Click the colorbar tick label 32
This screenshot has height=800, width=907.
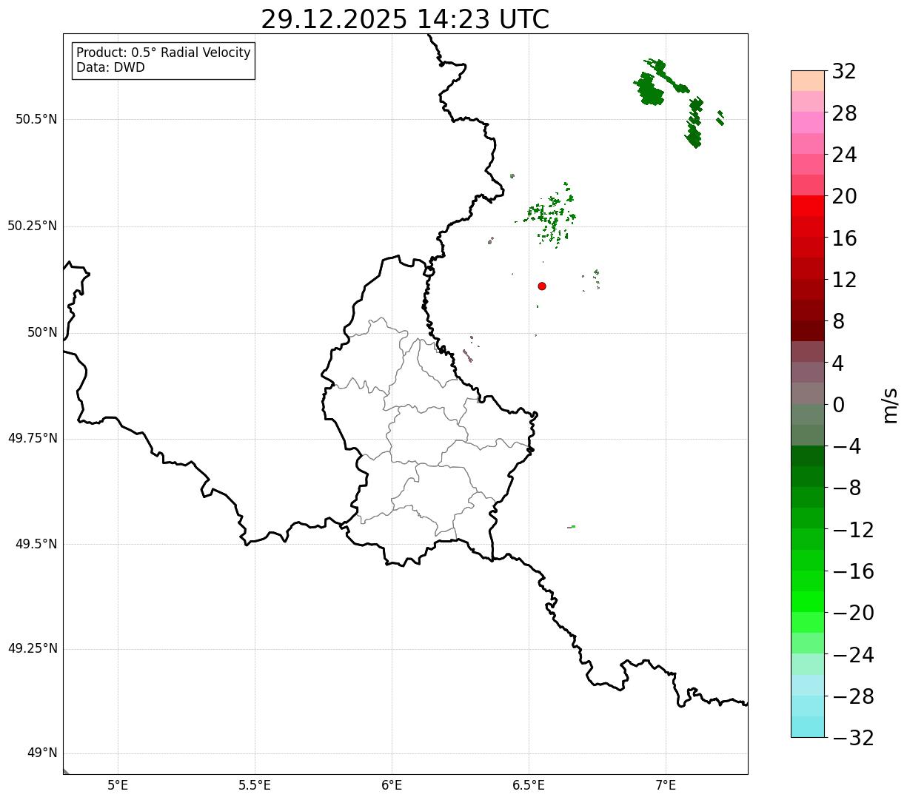click(844, 72)
